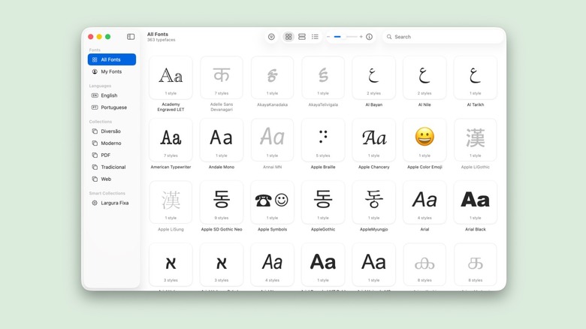Select My Fonts in sidebar
This screenshot has width=586, height=329.
coord(112,71)
